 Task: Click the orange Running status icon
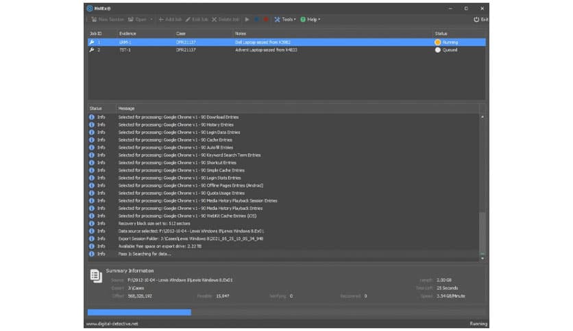437,42
